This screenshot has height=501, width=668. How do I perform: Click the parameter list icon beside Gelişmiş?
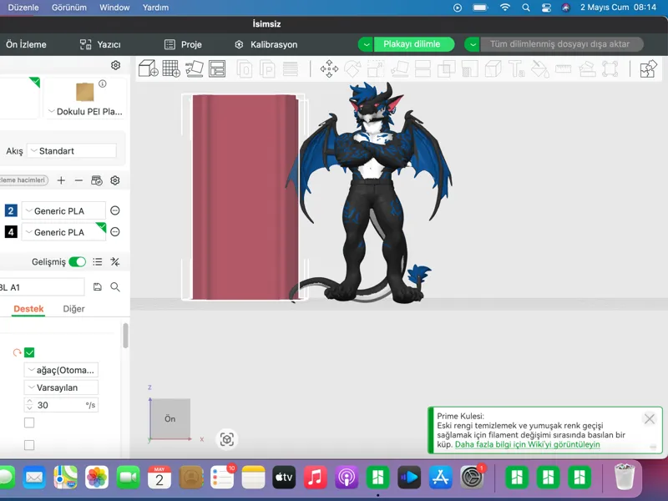pos(98,261)
